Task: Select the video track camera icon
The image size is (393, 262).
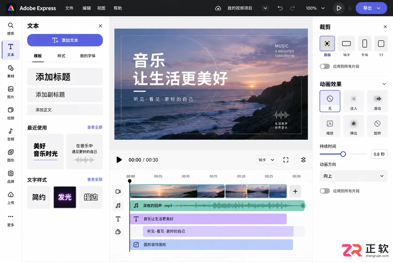Action: [x=118, y=192]
